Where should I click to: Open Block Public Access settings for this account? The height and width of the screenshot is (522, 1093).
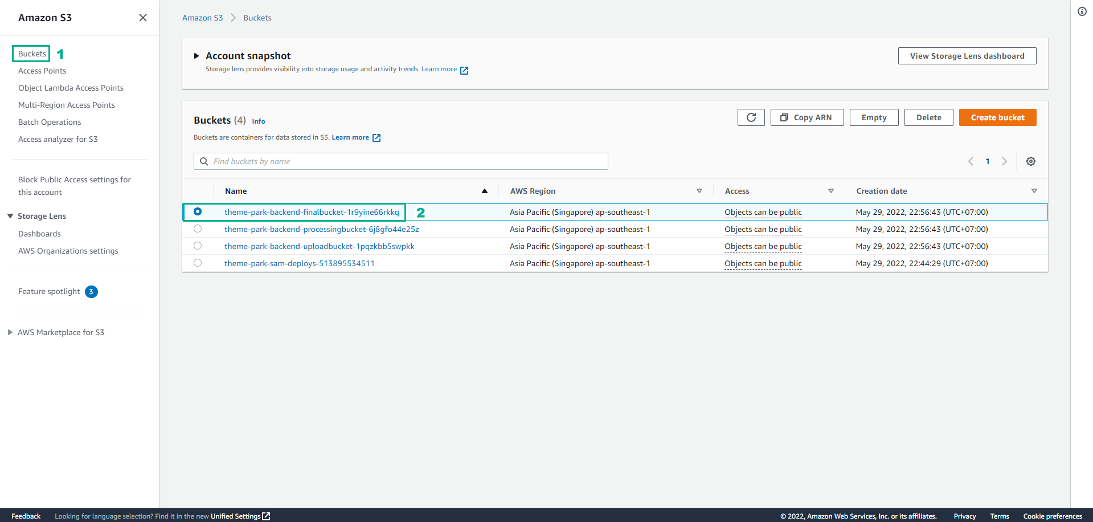coord(75,186)
